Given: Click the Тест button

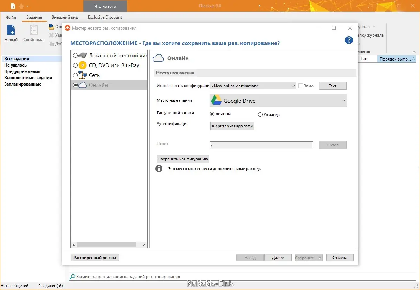Looking at the screenshot, I should [x=333, y=86].
